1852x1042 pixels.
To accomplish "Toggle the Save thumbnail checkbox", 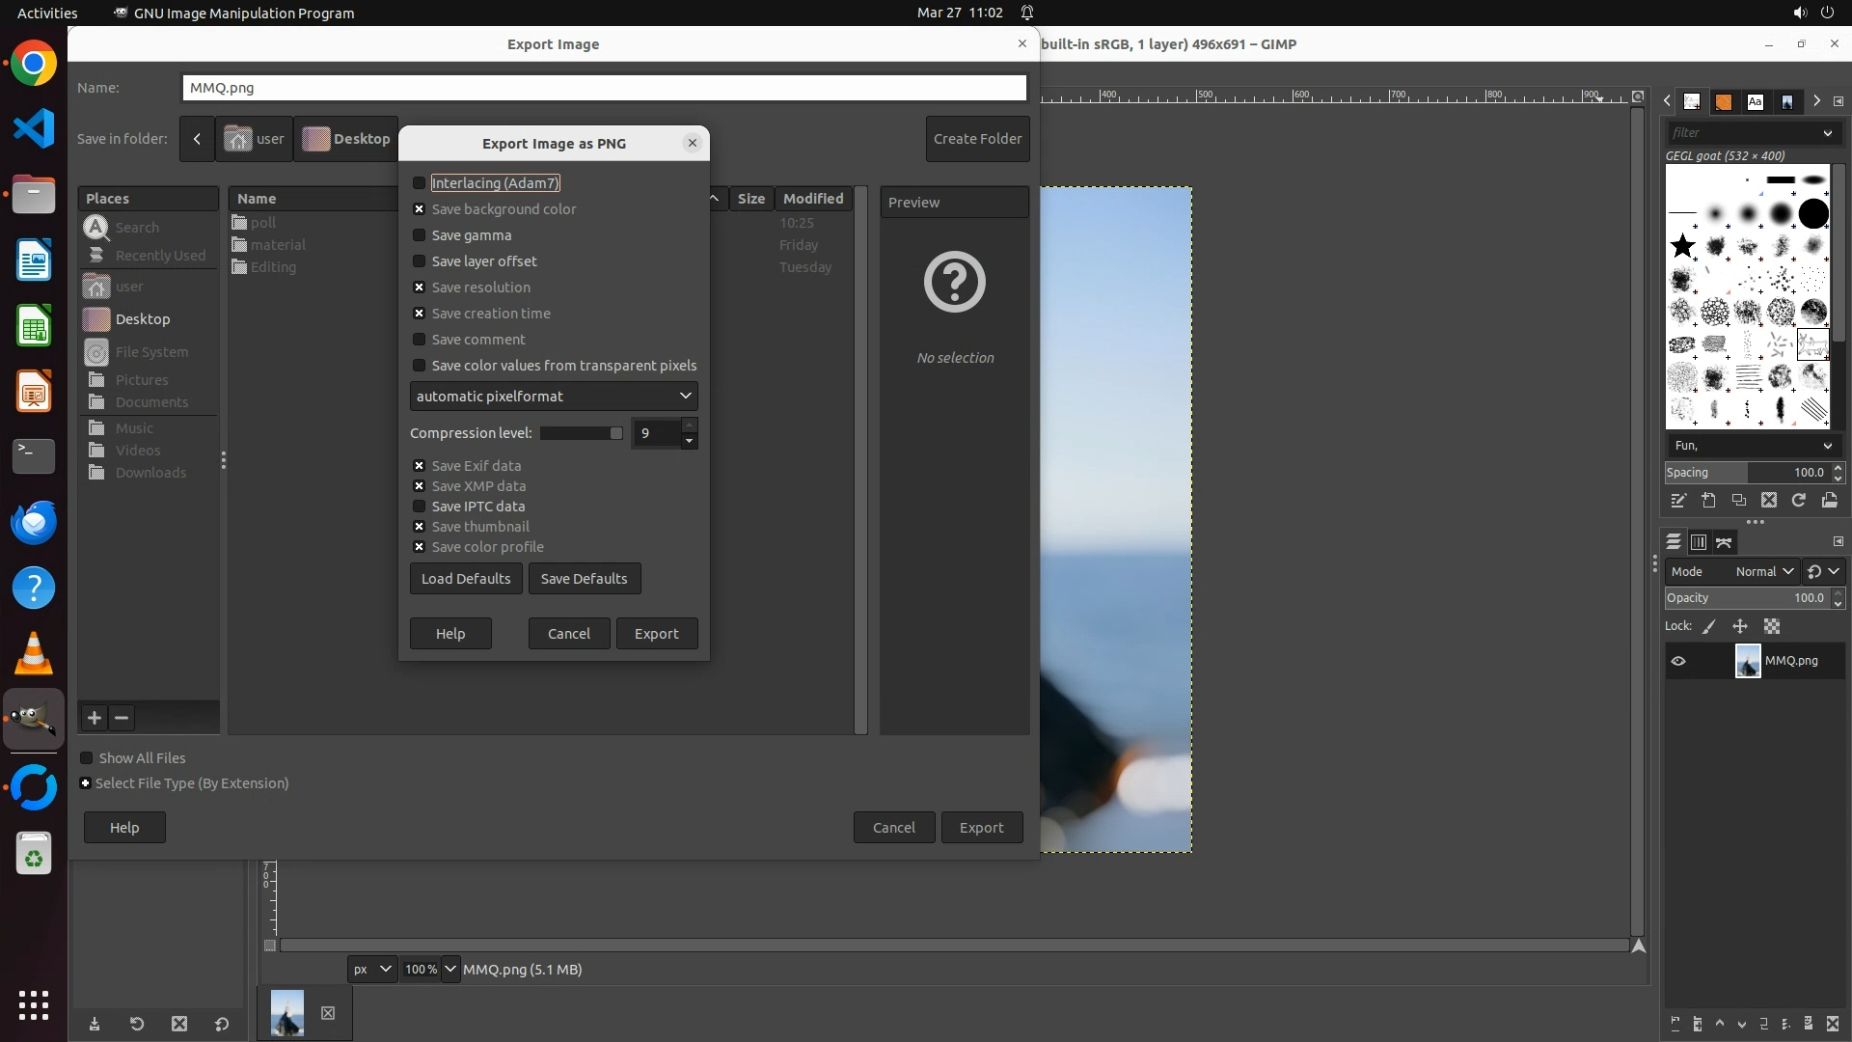I will (x=419, y=527).
